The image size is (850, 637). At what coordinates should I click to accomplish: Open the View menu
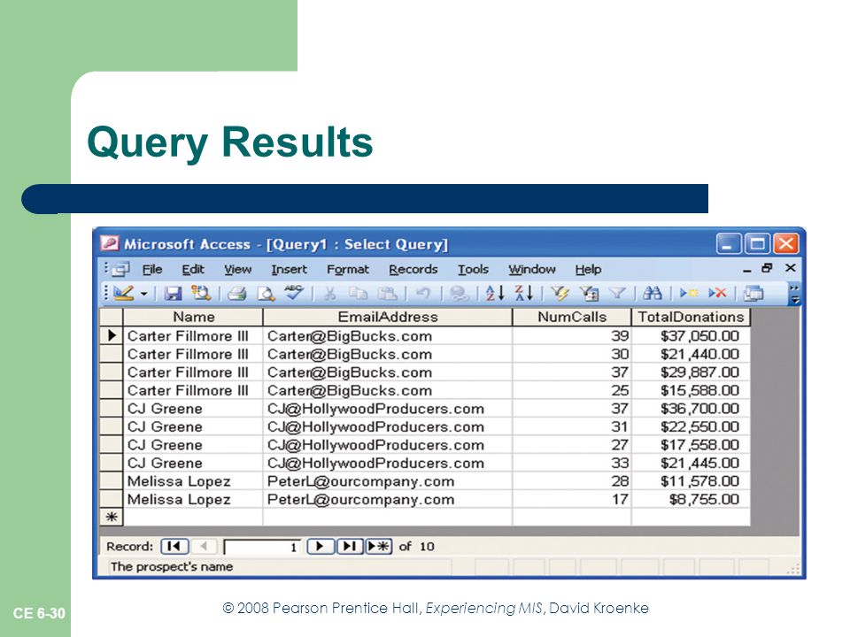pos(238,269)
